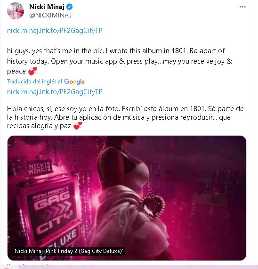This screenshot has width=258, height=269.
Task: Click the Spanish translated tweet text
Action: tap(125, 117)
